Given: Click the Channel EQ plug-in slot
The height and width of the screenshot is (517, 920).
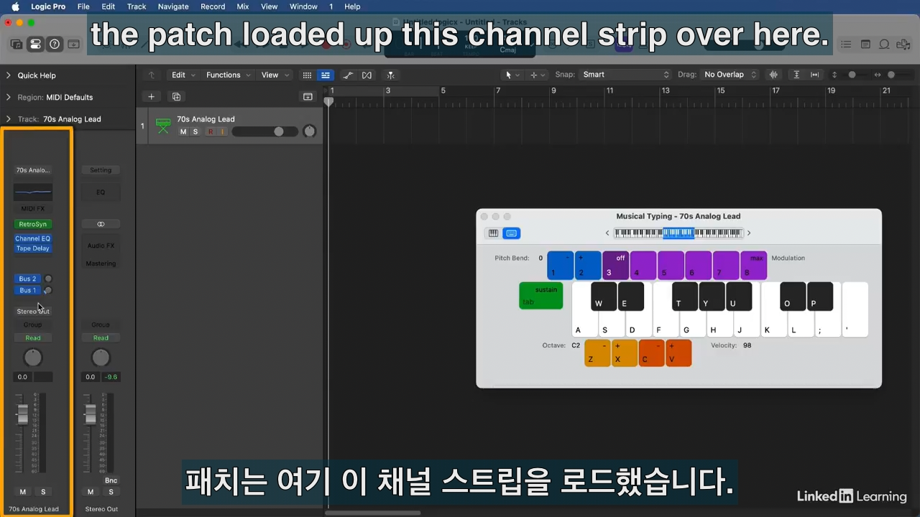Looking at the screenshot, I should [33, 238].
